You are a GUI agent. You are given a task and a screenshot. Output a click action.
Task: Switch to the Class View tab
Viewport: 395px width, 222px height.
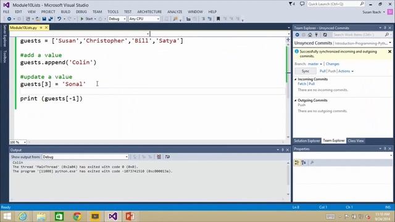click(355, 141)
